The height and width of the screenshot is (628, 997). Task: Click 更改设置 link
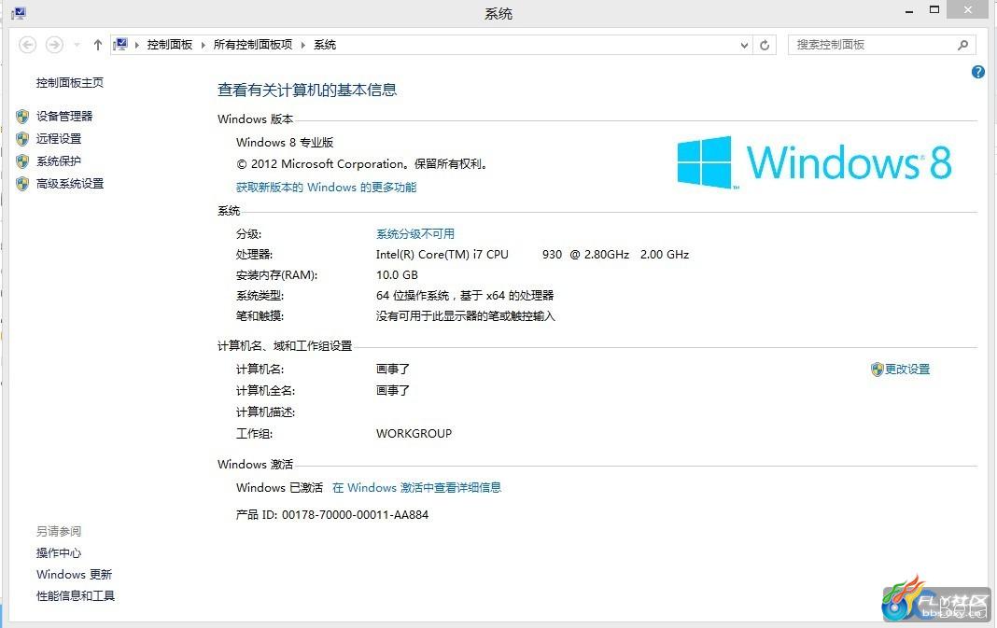tap(907, 370)
